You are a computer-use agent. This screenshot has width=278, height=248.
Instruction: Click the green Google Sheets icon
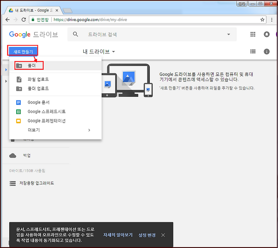tap(19, 111)
